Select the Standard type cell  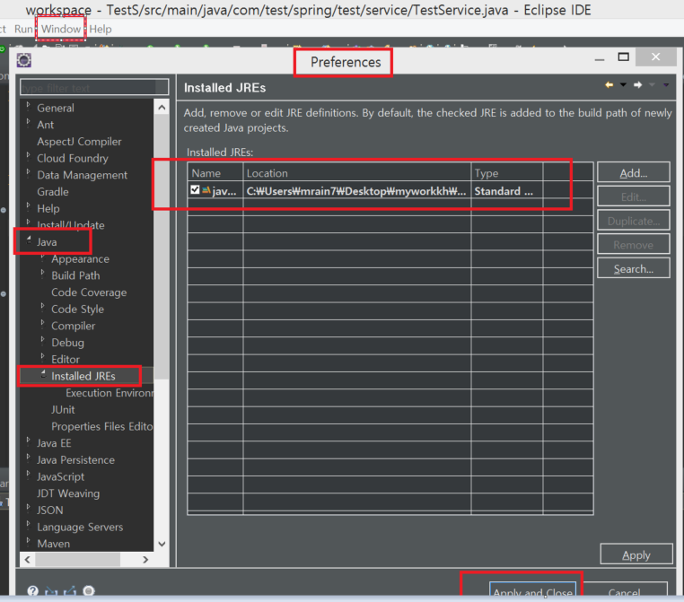click(x=506, y=191)
